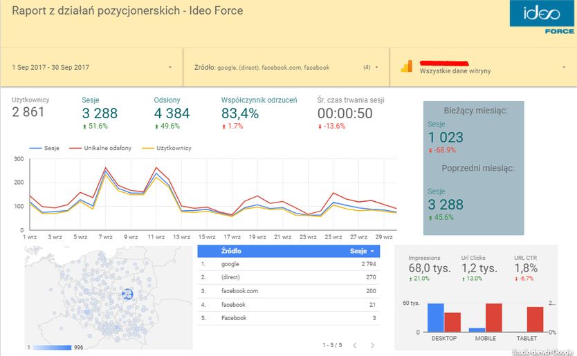Click the Odsłony change 49.6%
577x356 pixels.
tap(167, 126)
